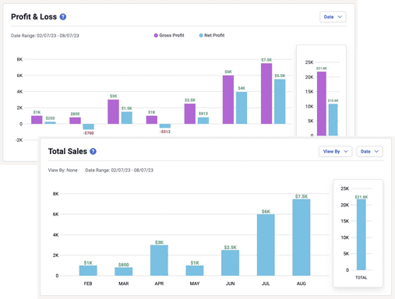This screenshot has width=395, height=299.
Task: Select the FEB sales bar
Action: pyautogui.click(x=88, y=271)
